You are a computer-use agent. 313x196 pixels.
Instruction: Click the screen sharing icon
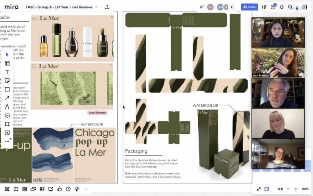[x=50, y=189]
